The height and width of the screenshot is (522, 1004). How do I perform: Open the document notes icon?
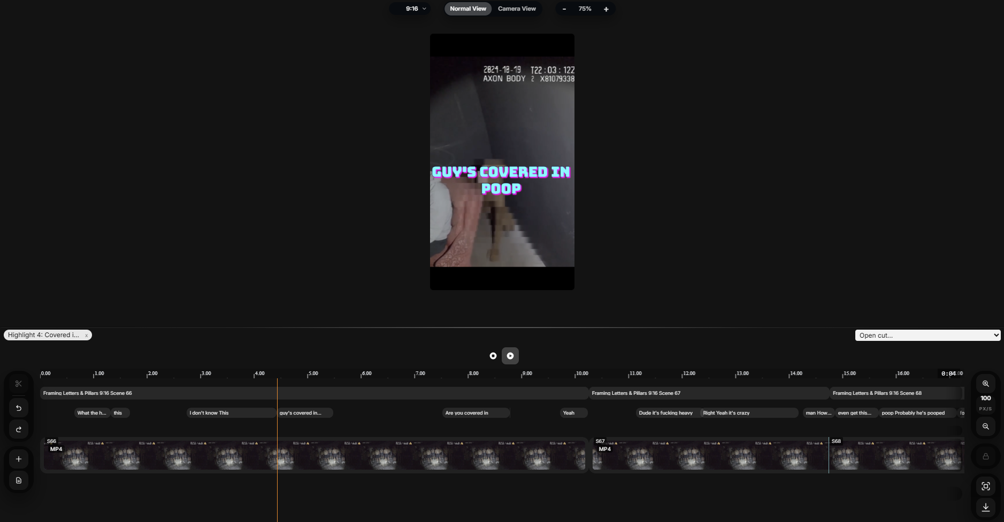click(19, 480)
